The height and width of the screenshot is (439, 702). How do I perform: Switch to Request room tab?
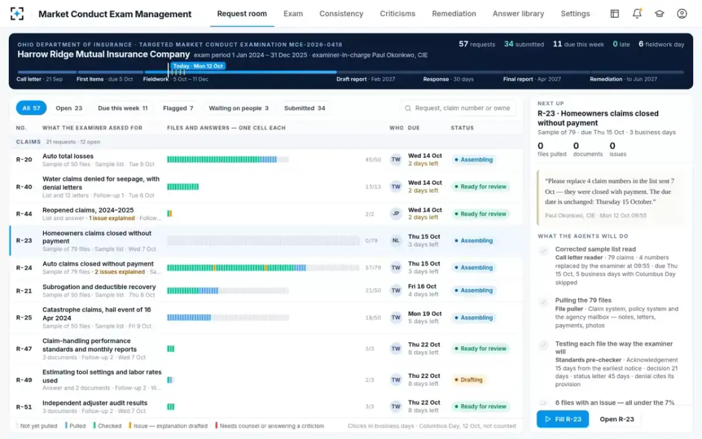[x=242, y=13]
